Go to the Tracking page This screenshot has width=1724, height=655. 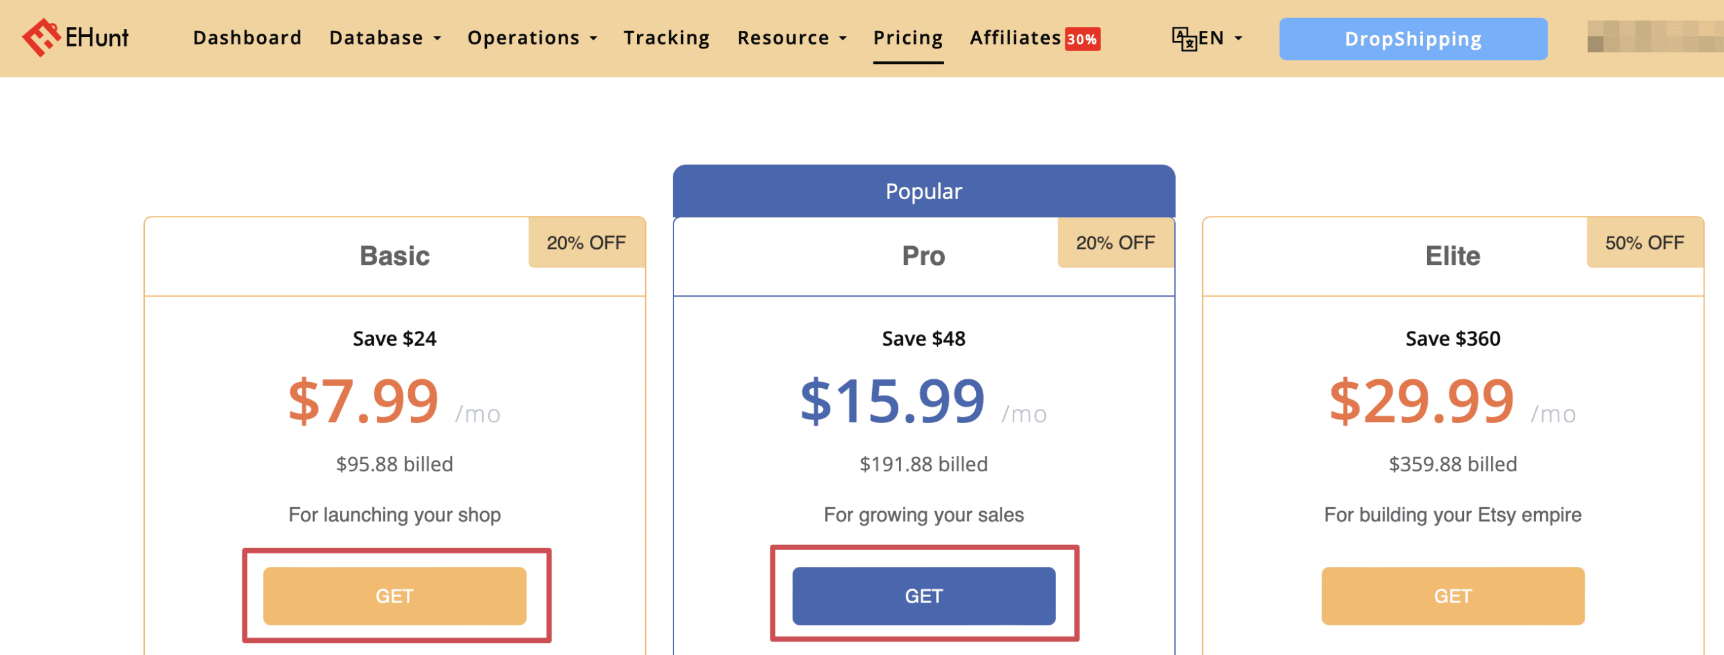666,38
